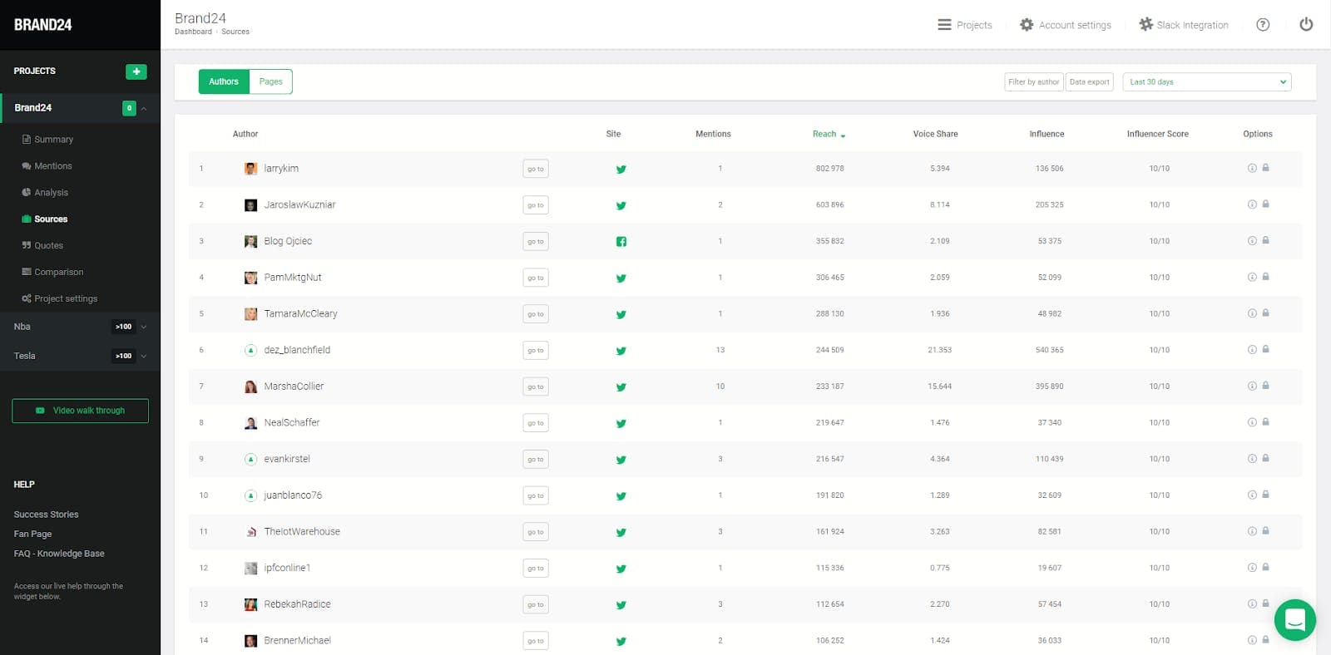This screenshot has height=655, width=1331.
Task: Open info icon for NealSchaffer
Action: [1252, 422]
